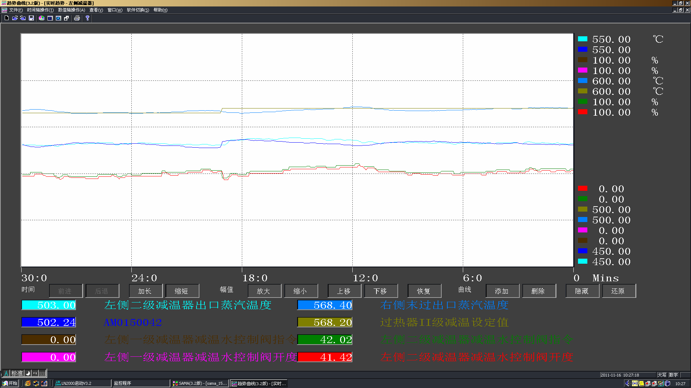The width and height of the screenshot is (691, 388).
Task: Click the print toolbar icon
Action: coord(77,18)
